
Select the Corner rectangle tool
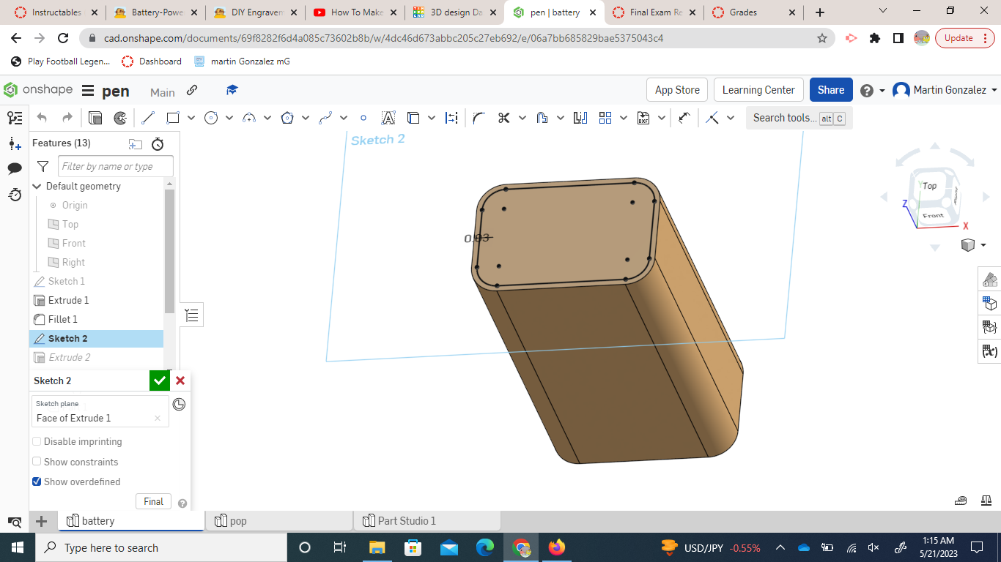[x=171, y=117]
